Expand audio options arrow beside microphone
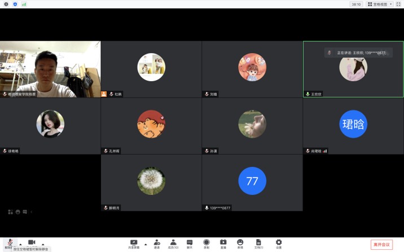 (x=20, y=244)
